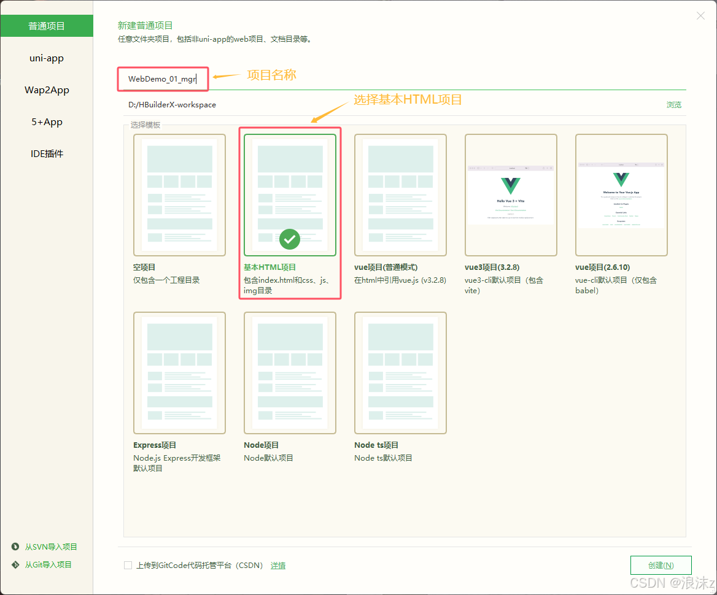The height and width of the screenshot is (595, 717).
Task: Select the Node项目 template thumbnail
Action: point(290,373)
